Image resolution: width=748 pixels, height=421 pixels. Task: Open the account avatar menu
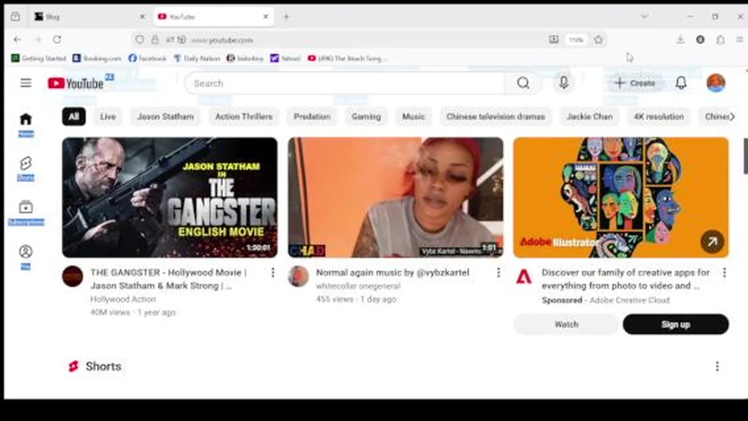[715, 83]
